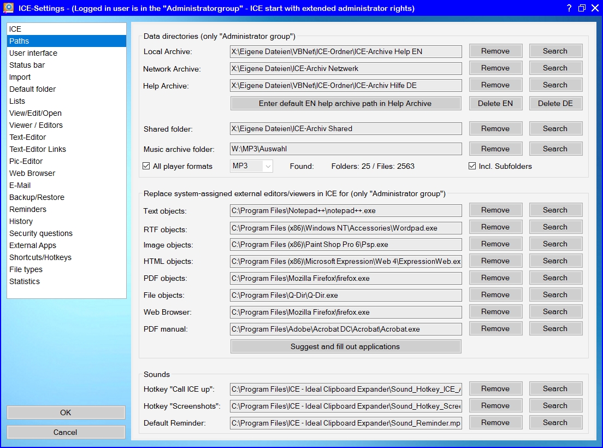Click the Network Archive path field

[x=346, y=68]
